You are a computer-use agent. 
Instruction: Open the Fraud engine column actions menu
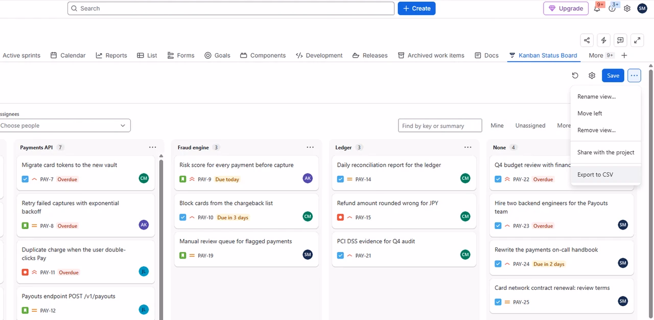[x=310, y=147]
